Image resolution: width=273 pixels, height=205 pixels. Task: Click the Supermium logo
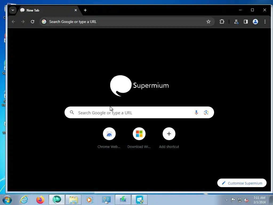(x=139, y=86)
